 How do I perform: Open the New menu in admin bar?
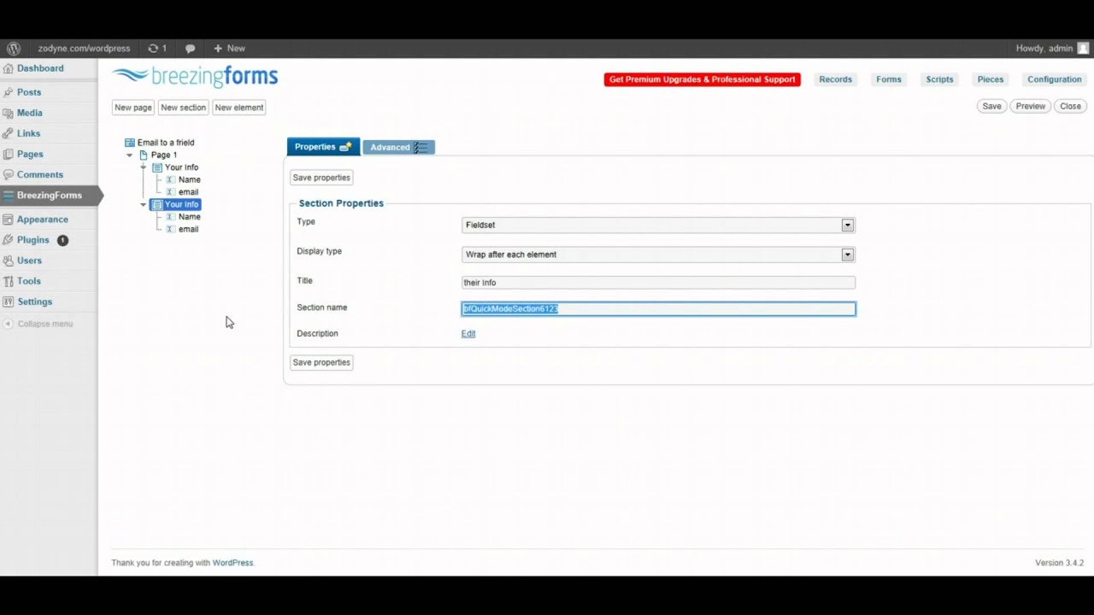(x=229, y=49)
